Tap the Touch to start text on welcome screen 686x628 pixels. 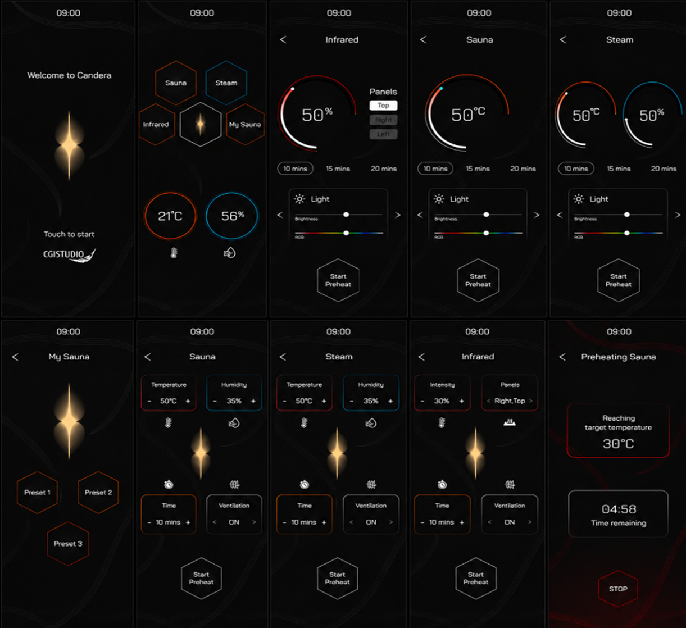pos(69,234)
